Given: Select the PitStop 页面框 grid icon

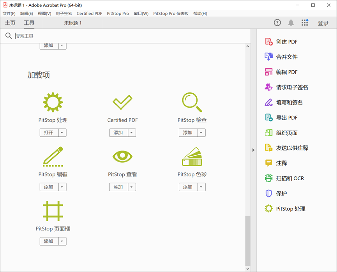Looking at the screenshot, I should pyautogui.click(x=53, y=211).
